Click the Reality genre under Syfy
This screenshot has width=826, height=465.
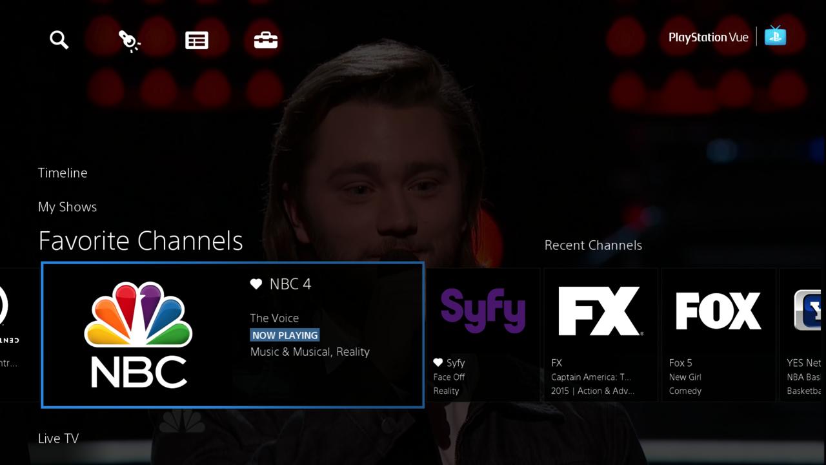pyautogui.click(x=447, y=391)
